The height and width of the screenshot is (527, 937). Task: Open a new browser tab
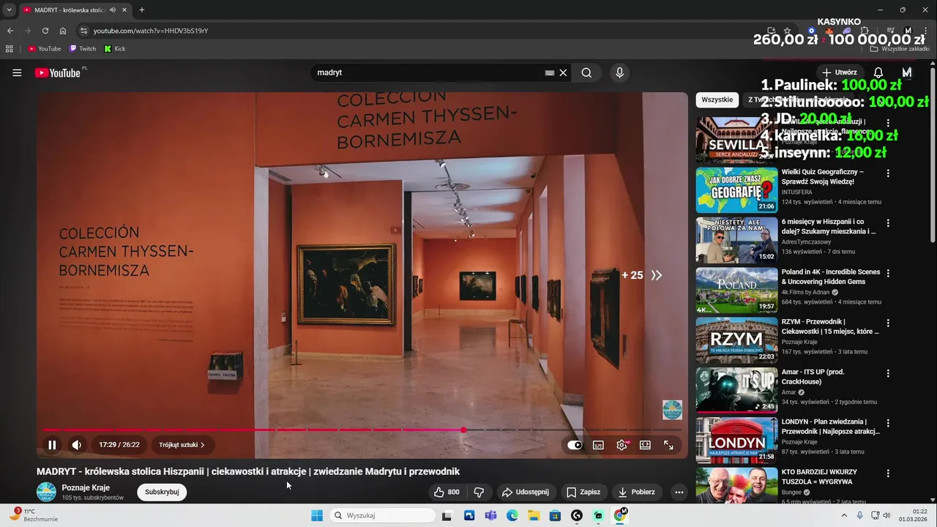click(141, 10)
